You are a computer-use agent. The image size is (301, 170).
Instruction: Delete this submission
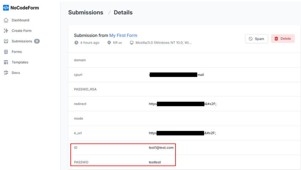[283, 38]
